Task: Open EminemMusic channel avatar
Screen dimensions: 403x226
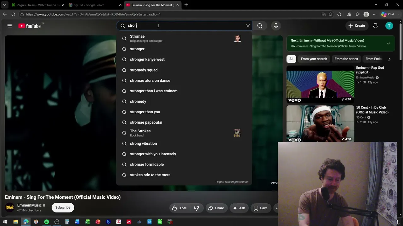Action: click(x=10, y=207)
